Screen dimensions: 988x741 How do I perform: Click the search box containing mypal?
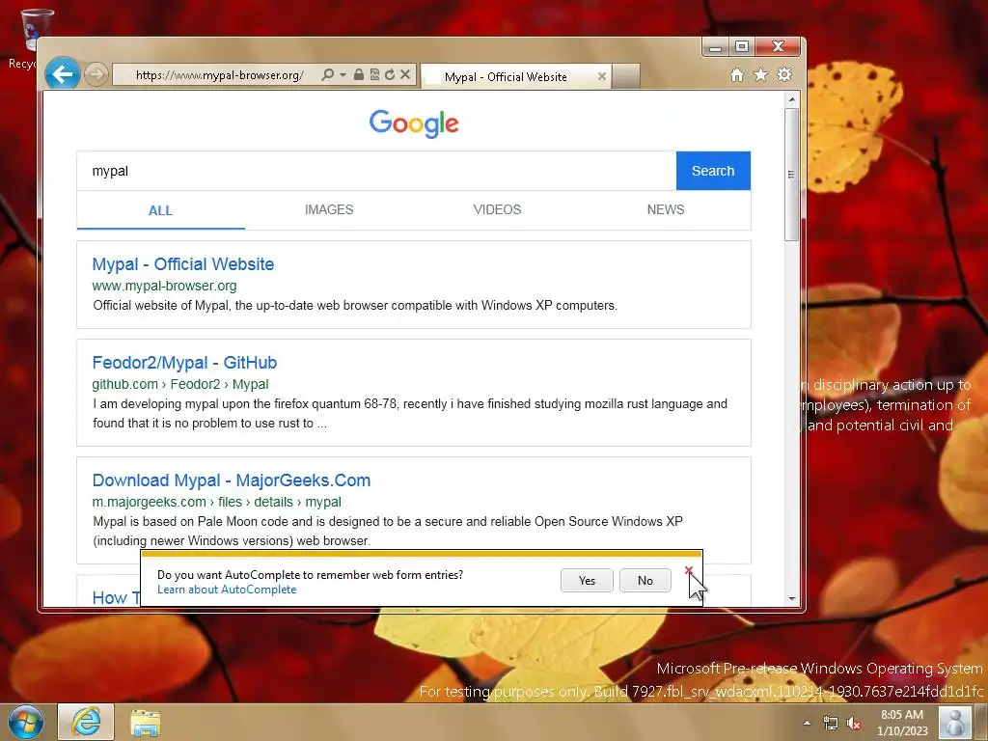click(x=376, y=171)
